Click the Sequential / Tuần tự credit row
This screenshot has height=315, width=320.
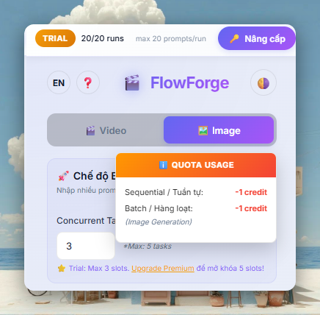tap(196, 192)
